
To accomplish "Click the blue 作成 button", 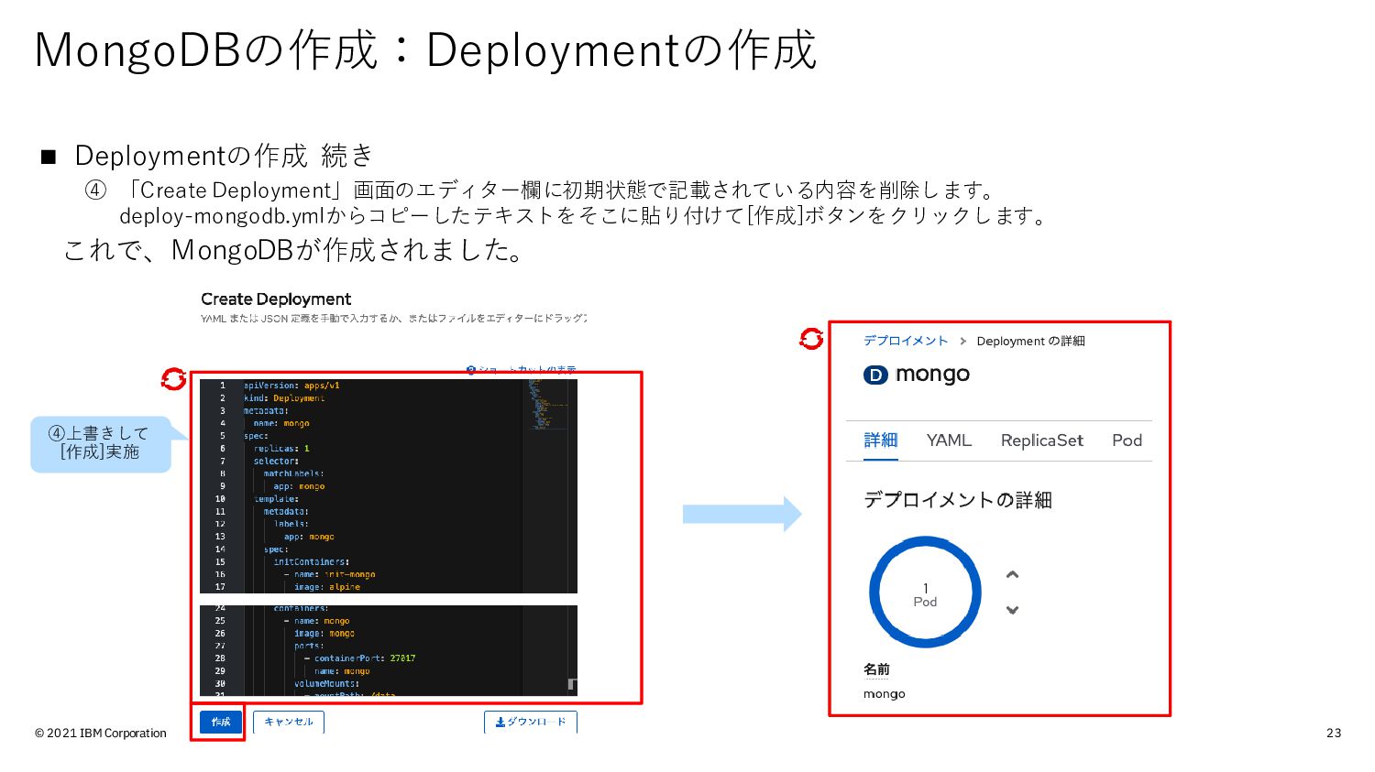I will tap(220, 722).
